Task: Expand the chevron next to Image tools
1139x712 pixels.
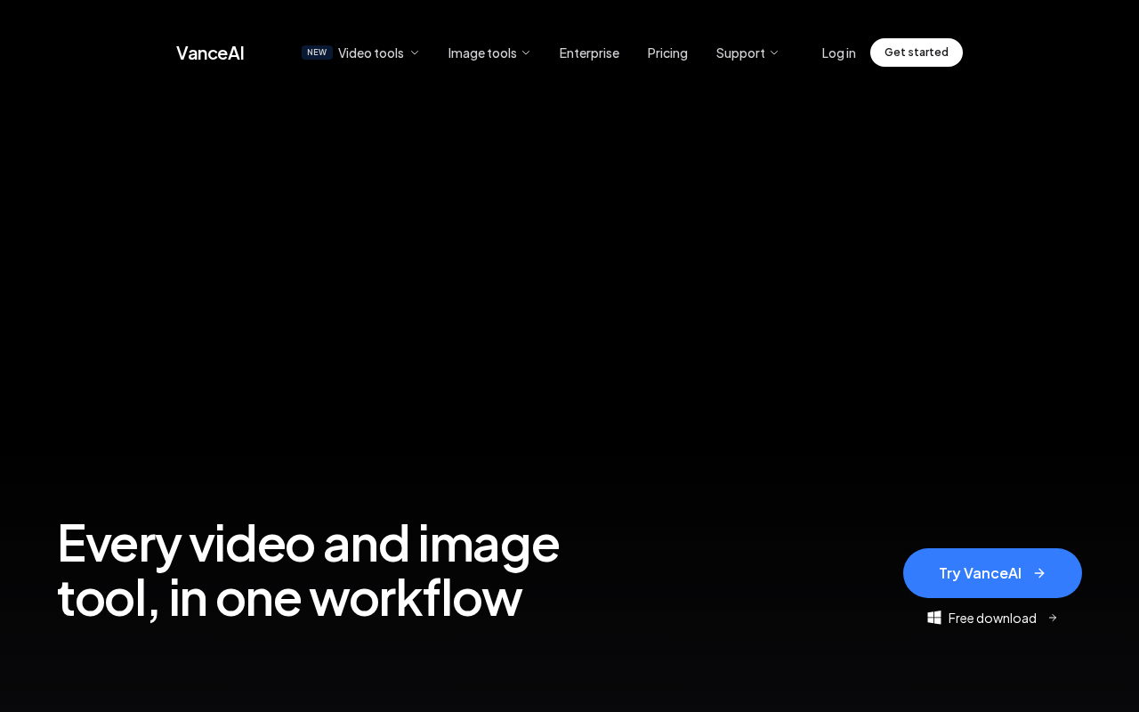Action: pos(526,53)
